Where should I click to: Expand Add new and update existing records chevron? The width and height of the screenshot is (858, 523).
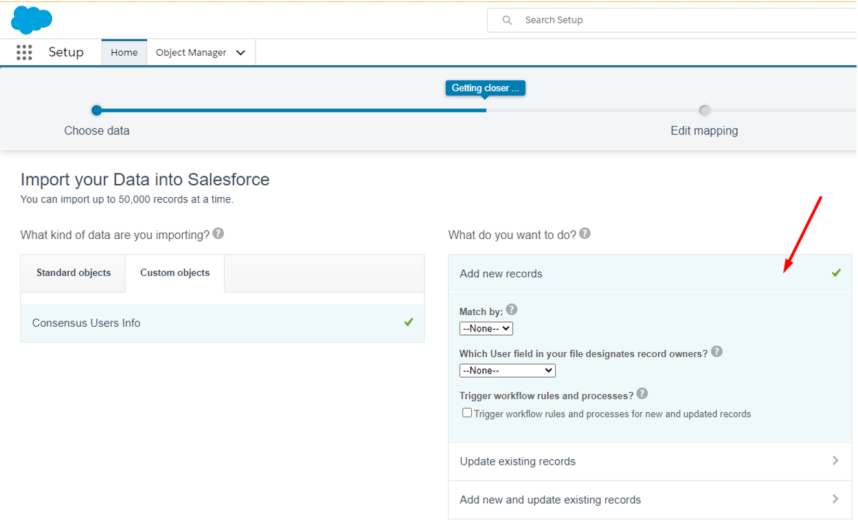tap(835, 499)
